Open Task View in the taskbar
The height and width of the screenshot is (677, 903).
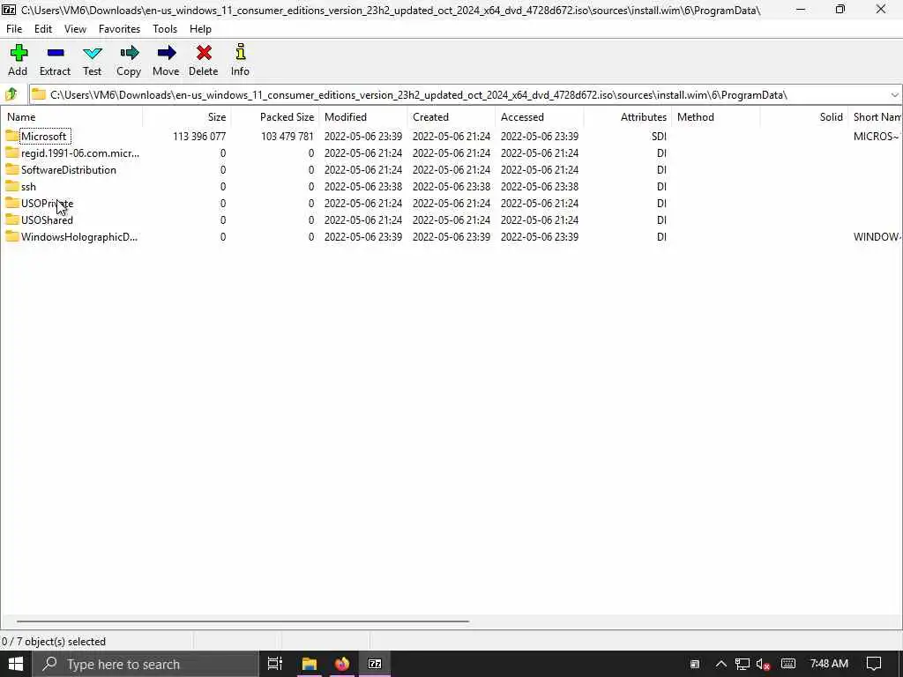tap(275, 664)
